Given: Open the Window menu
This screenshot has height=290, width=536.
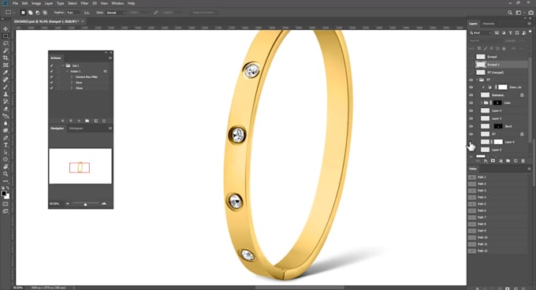Looking at the screenshot, I should coord(117,3).
